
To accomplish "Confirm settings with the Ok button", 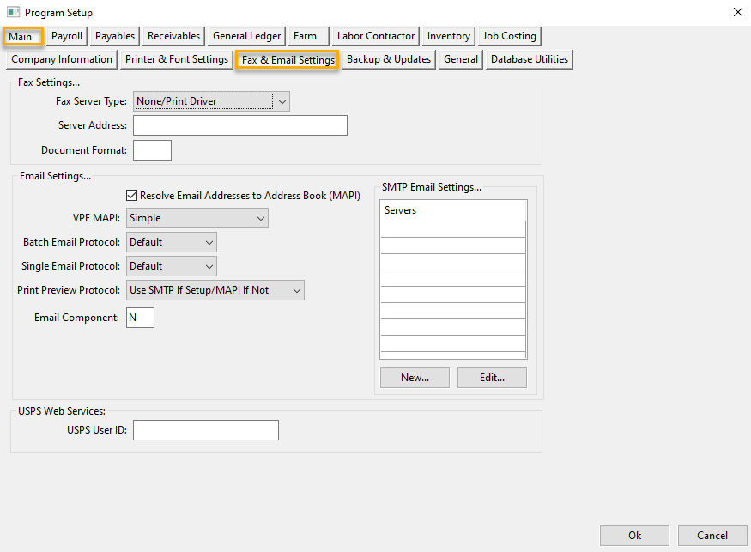I will [634, 536].
